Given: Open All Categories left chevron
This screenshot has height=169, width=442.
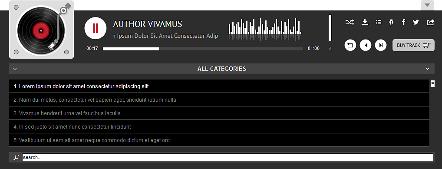Looking at the screenshot, I should (15, 69).
